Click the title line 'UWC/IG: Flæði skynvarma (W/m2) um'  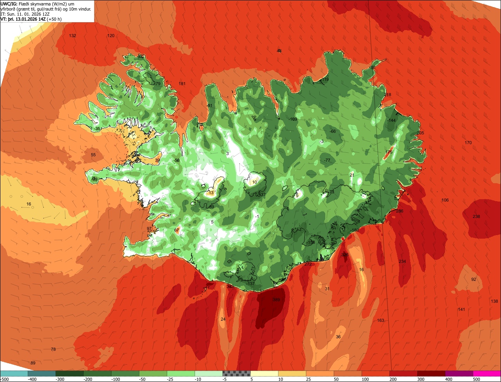[x=37, y=3]
